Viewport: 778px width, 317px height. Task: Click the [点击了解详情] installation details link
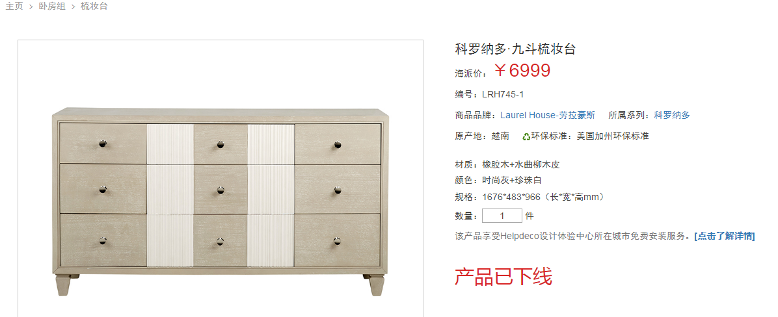pos(725,236)
